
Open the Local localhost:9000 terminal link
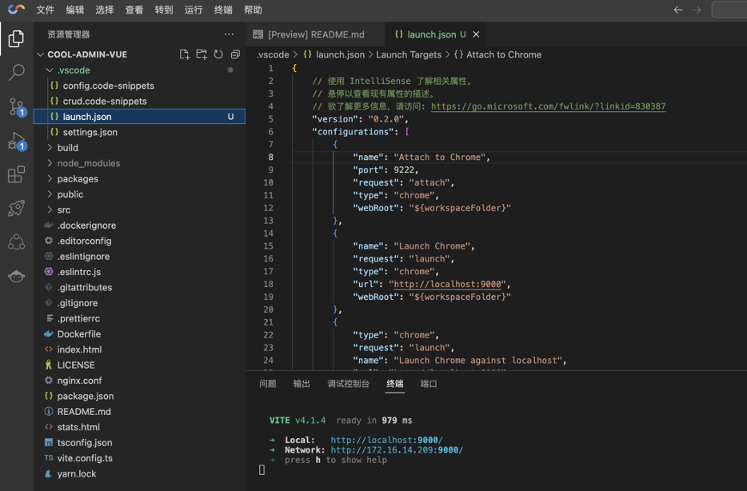click(386, 440)
